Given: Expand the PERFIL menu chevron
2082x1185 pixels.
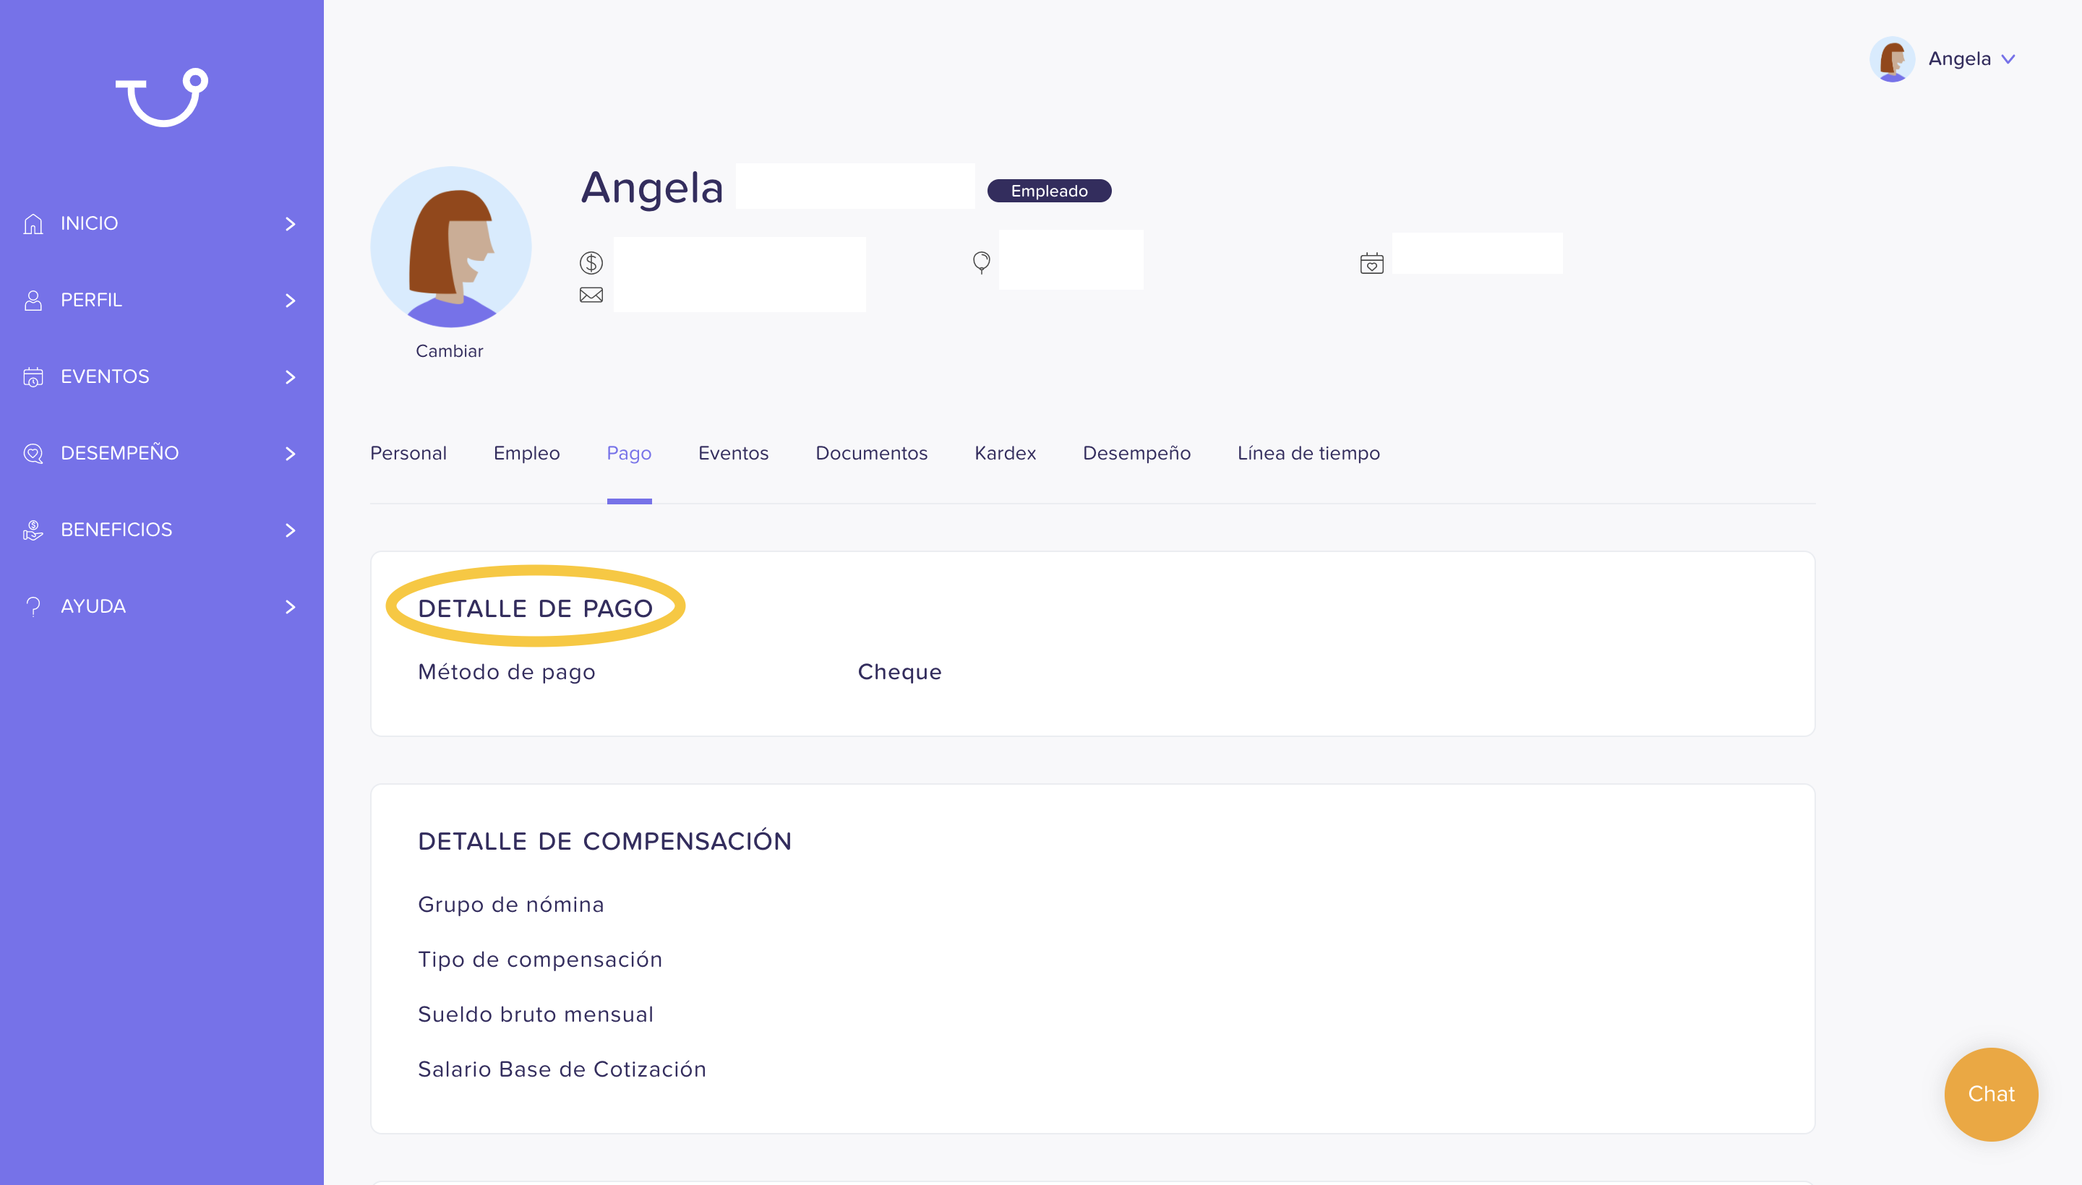Looking at the screenshot, I should [x=291, y=301].
